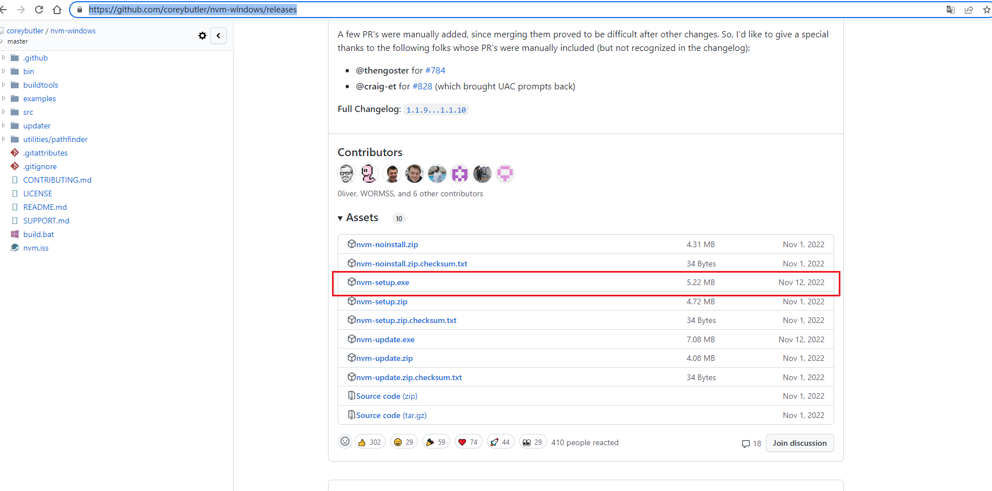Image resolution: width=992 pixels, height=491 pixels.
Task: Click the eyes reaction showing 29
Action: pyautogui.click(x=533, y=442)
